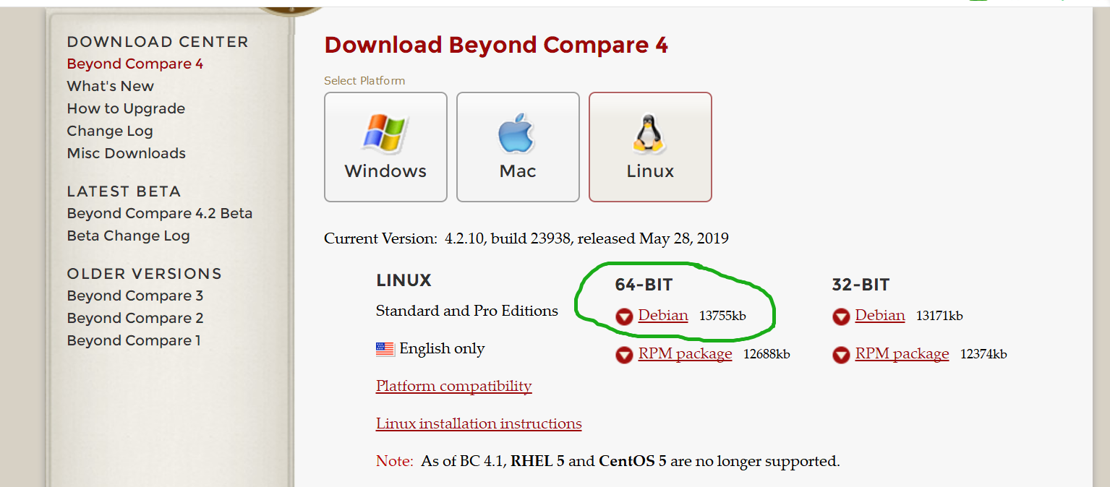This screenshot has width=1110, height=487.
Task: Download the circled 64-bit Debian package
Action: coord(662,316)
